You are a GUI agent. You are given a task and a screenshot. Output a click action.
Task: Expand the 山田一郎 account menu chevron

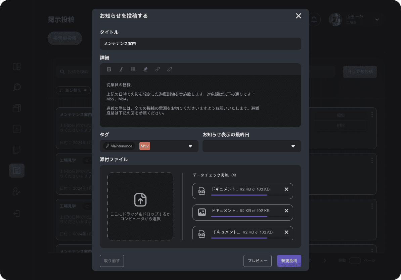[x=377, y=19]
